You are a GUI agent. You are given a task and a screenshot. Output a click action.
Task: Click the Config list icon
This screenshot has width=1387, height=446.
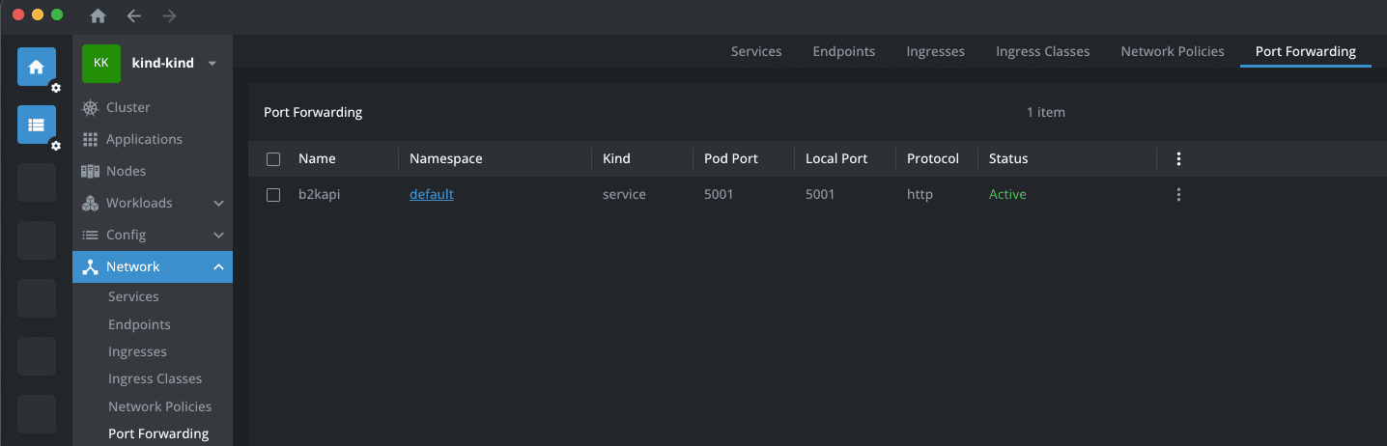91,235
